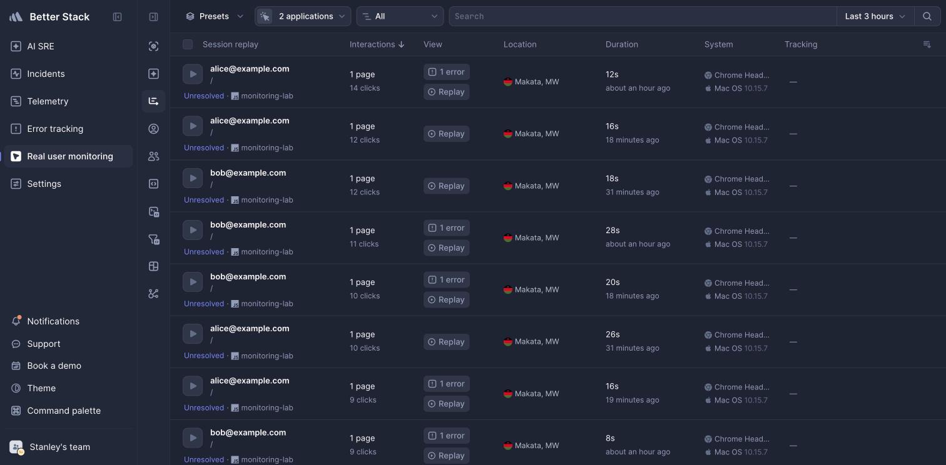Select Real user monitoring
The image size is (946, 465).
(x=69, y=156)
